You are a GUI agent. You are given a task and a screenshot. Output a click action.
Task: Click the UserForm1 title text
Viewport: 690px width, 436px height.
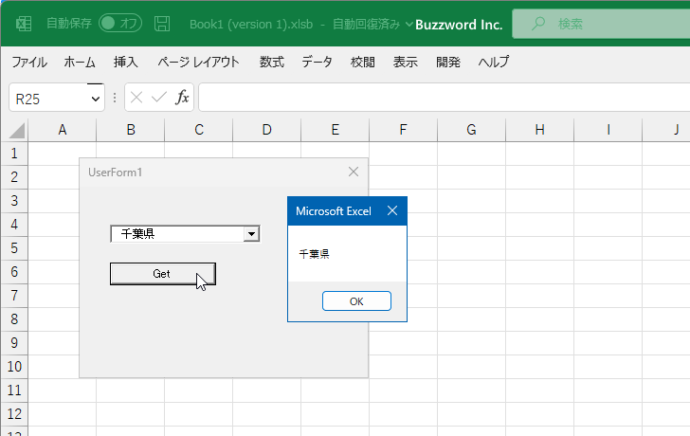pos(116,172)
